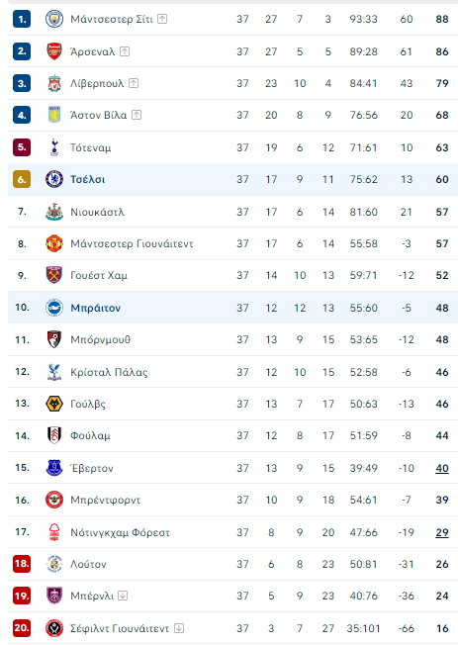Viewport: 458px width, 645px height.
Task: Click down-arrow icon beside Σέφιλντ Γιουνάιτεντ
Action: click(179, 628)
